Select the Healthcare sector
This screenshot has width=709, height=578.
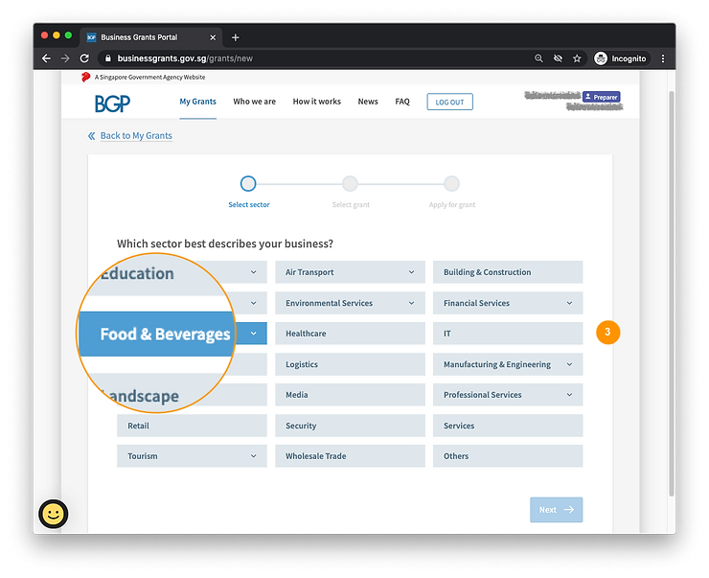350,334
